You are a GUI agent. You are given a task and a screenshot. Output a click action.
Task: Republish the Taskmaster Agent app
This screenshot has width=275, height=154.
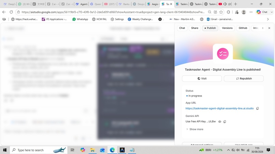coord(244,79)
